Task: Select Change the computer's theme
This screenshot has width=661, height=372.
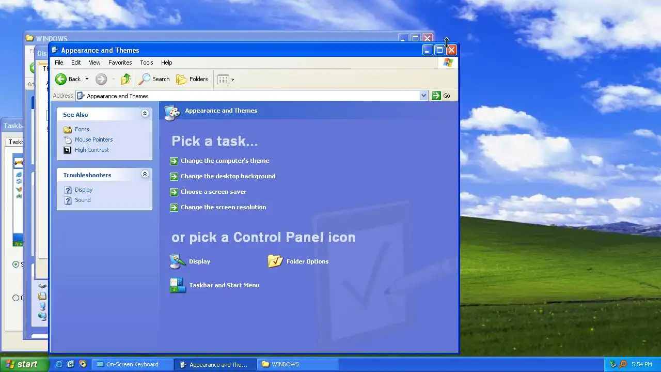Action: [225, 161]
